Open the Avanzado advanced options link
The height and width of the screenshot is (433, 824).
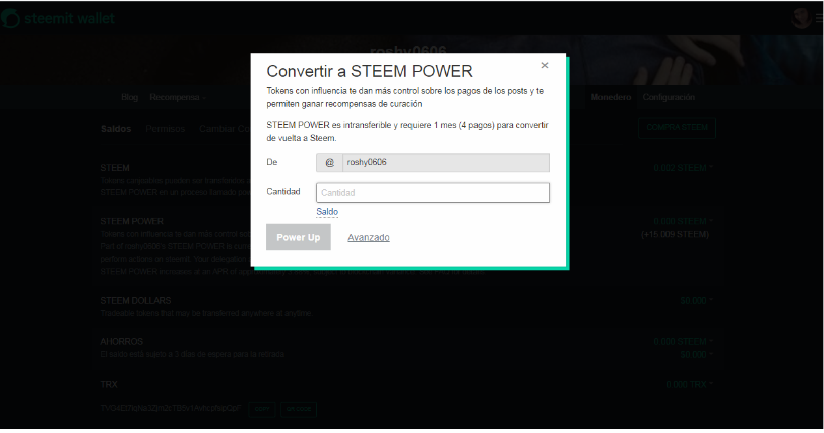coord(368,237)
